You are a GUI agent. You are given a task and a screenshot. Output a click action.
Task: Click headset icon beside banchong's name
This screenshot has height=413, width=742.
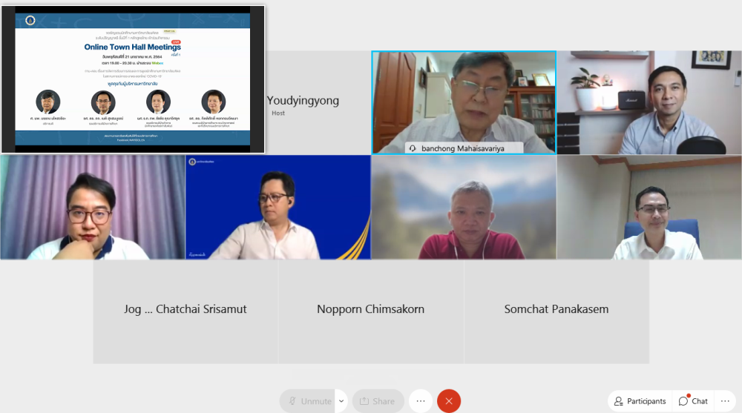(x=413, y=148)
